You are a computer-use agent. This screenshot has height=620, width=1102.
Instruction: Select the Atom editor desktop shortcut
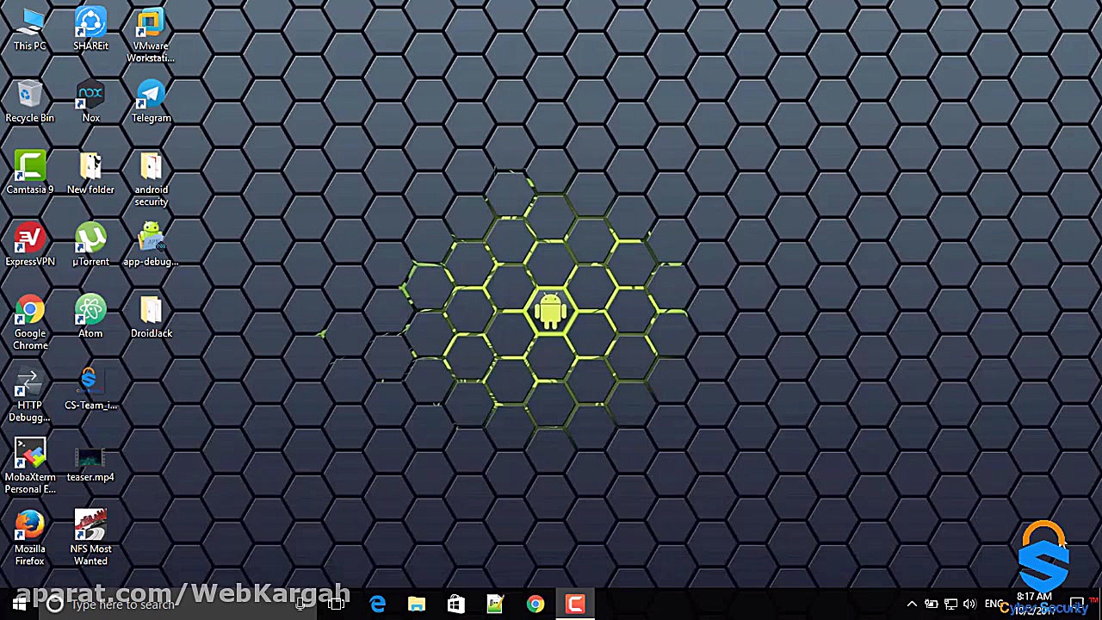point(90,317)
